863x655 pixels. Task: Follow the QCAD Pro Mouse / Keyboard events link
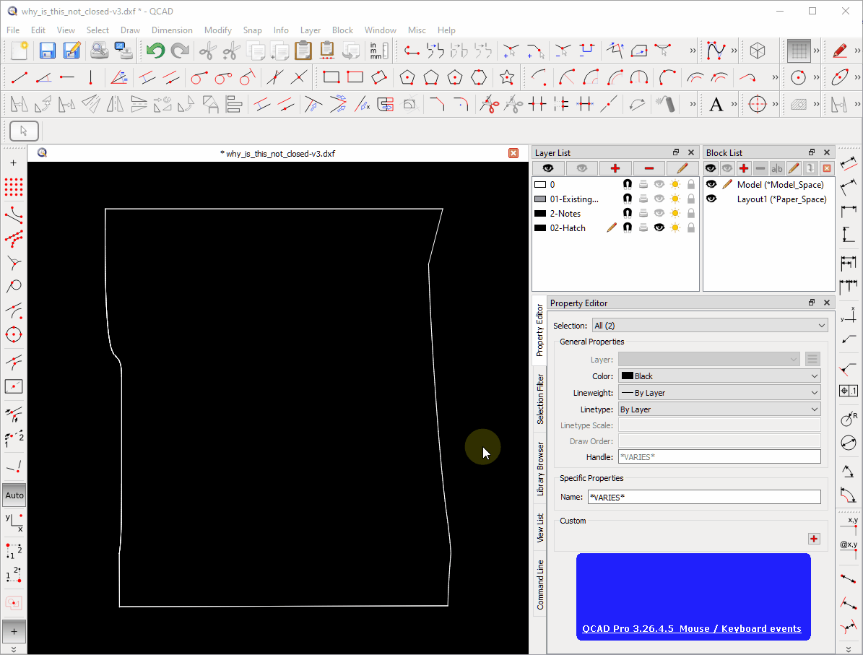pyautogui.click(x=693, y=628)
